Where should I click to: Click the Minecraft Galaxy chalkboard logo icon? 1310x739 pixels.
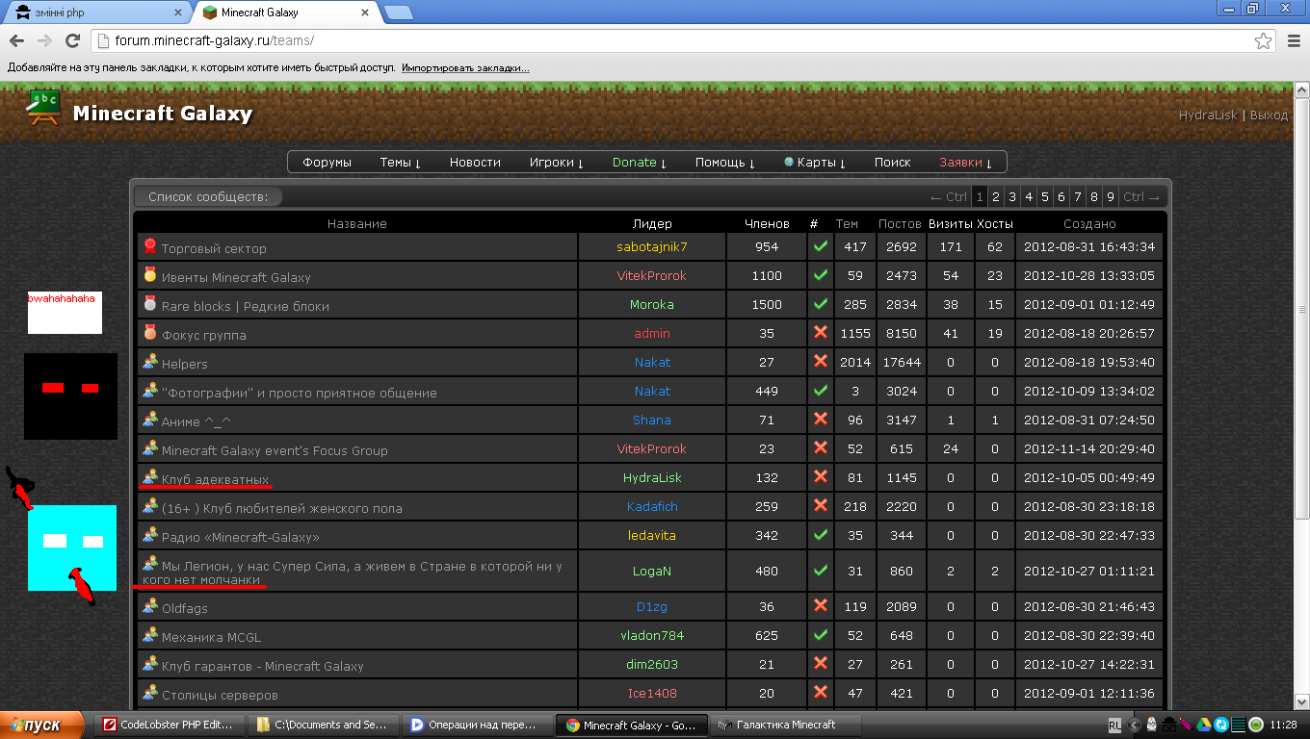(43, 107)
